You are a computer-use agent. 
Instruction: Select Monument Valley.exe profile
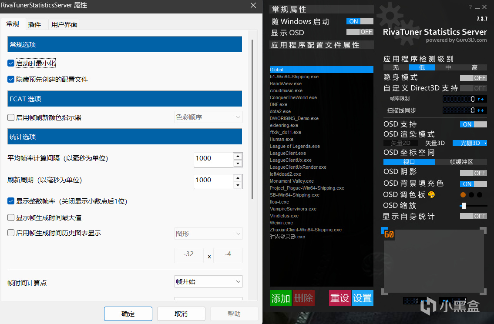(321, 181)
